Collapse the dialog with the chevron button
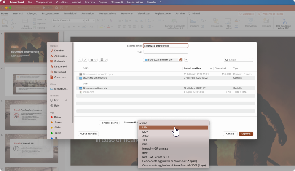Viewport: 295px width, 171px height. click(186, 60)
